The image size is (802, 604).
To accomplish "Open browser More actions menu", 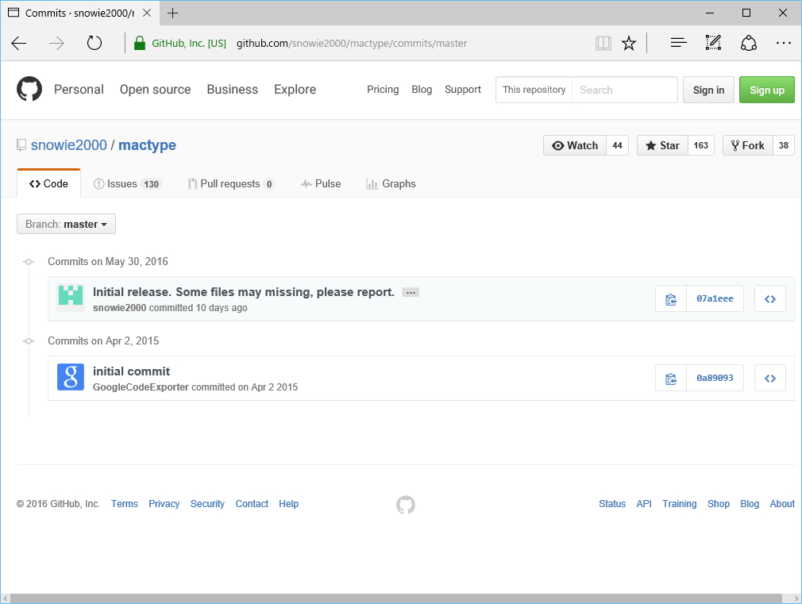I will (x=783, y=44).
